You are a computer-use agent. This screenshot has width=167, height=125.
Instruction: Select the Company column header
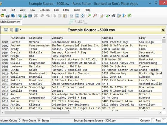[76, 38]
